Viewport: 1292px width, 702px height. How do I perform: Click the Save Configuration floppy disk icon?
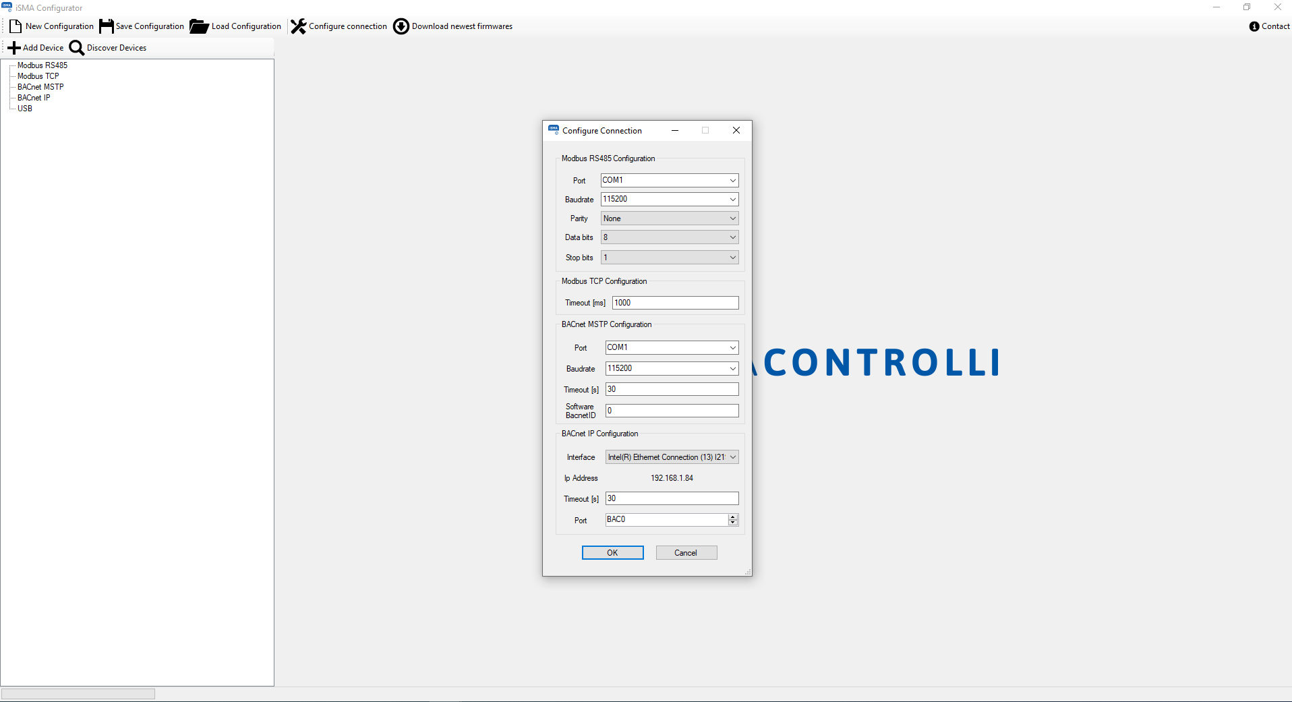[x=107, y=26]
